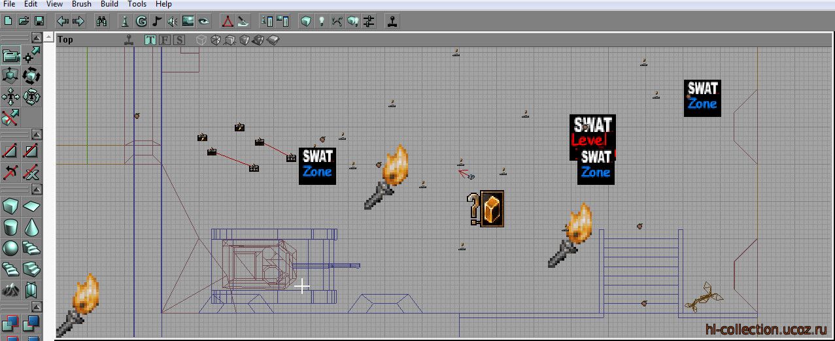This screenshot has width=835, height=341.
Task: Build lighting with light bulb icon
Action: [322, 22]
